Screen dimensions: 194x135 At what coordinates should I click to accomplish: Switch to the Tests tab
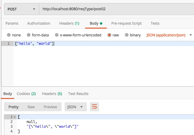(155, 23)
